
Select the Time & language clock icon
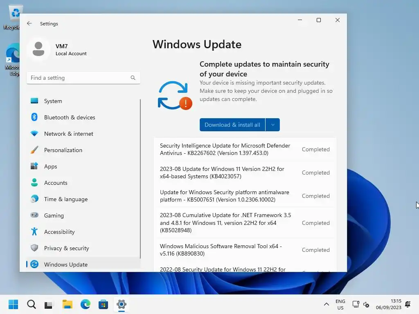point(34,199)
